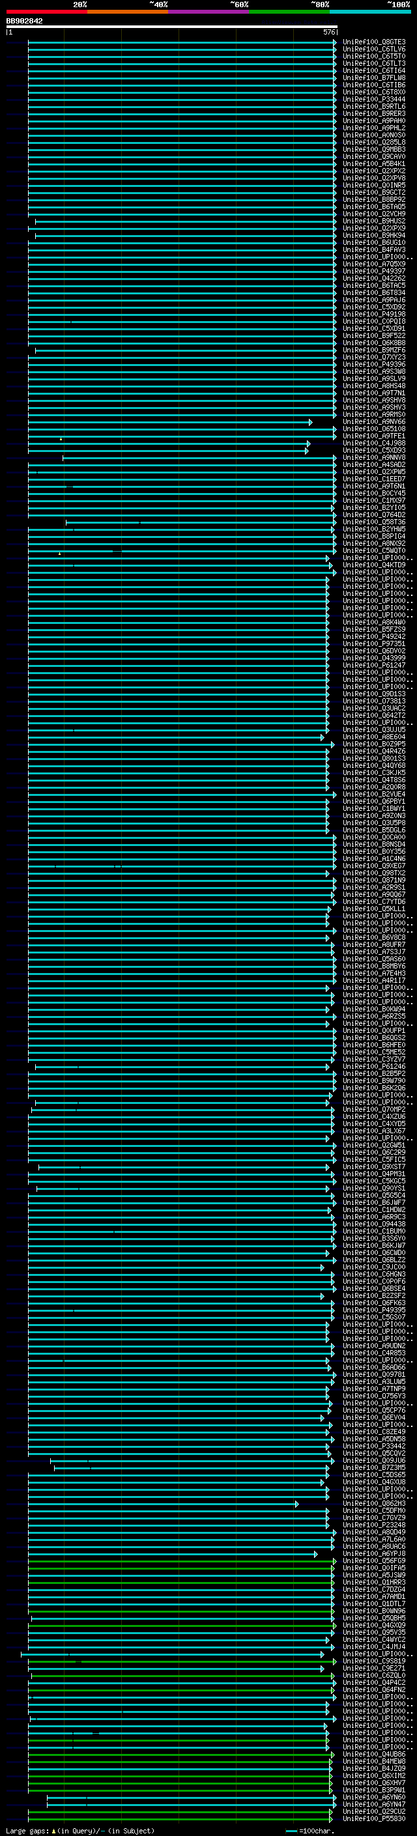Screen dimensions: 417x1836
Task: Click hit label UniRef100_O94438
Action: [373, 1224]
